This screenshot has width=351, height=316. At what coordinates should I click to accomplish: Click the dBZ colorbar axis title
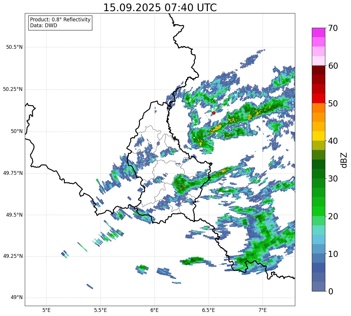[x=344, y=160]
